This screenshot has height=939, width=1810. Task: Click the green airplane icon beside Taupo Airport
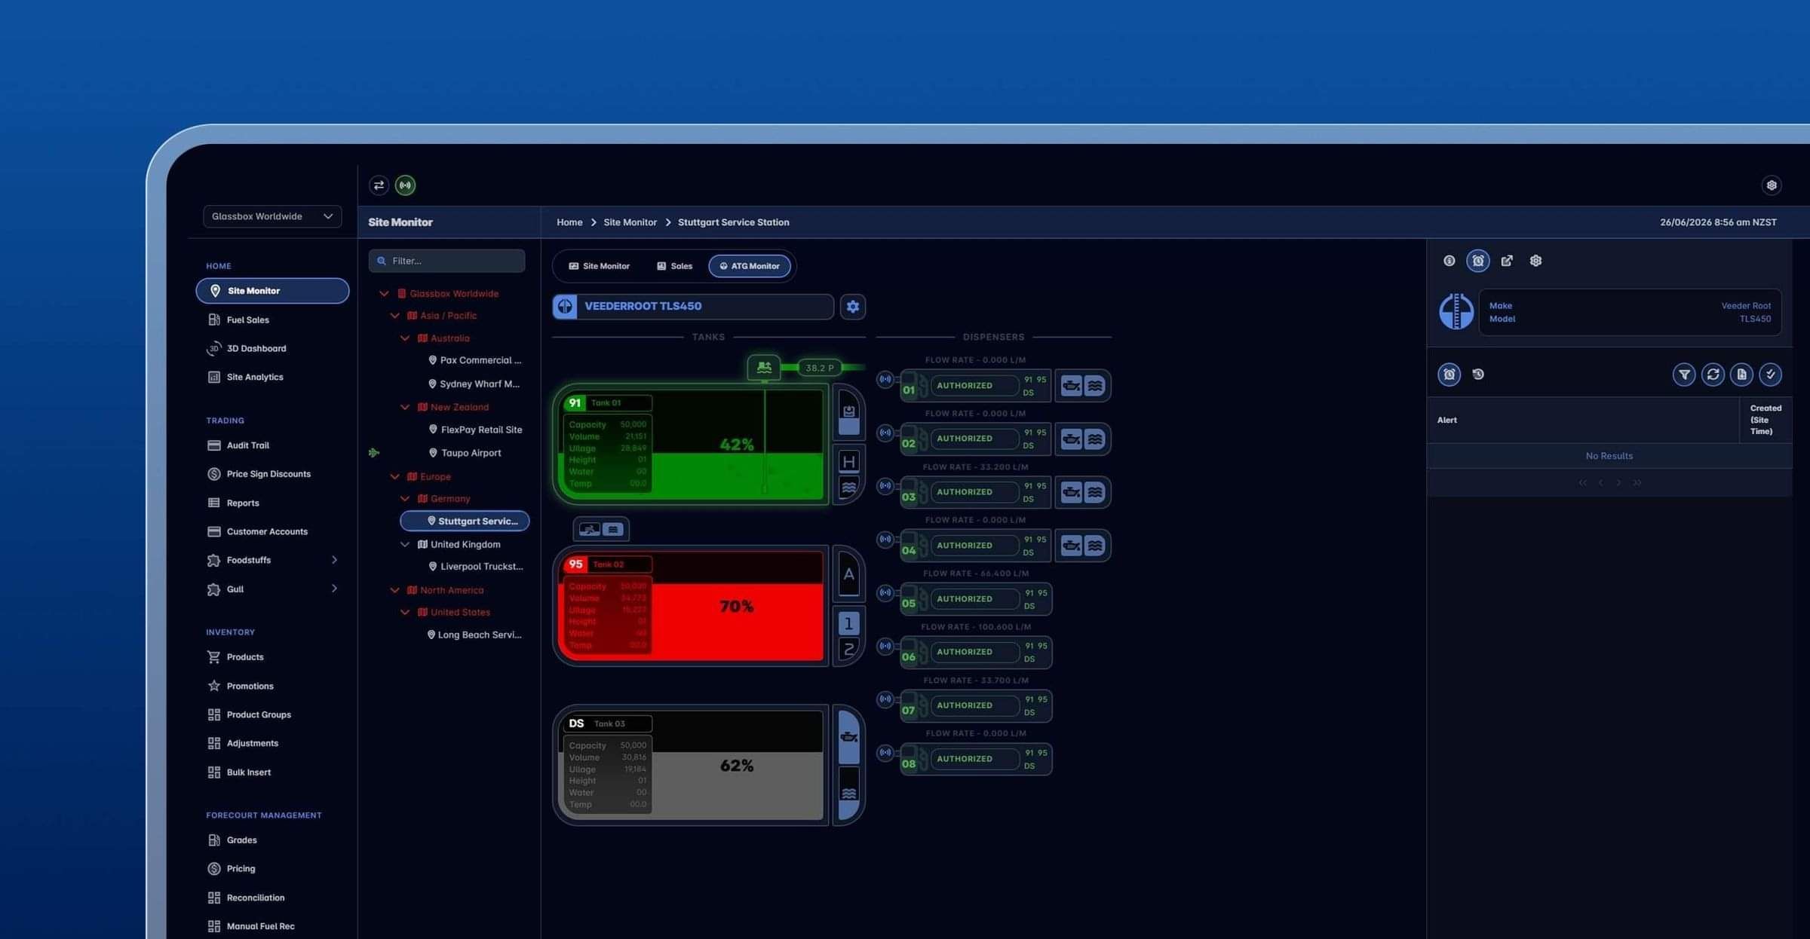[x=374, y=453]
